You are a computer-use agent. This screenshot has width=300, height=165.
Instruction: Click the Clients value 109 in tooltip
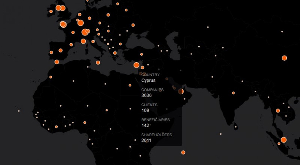145,111
